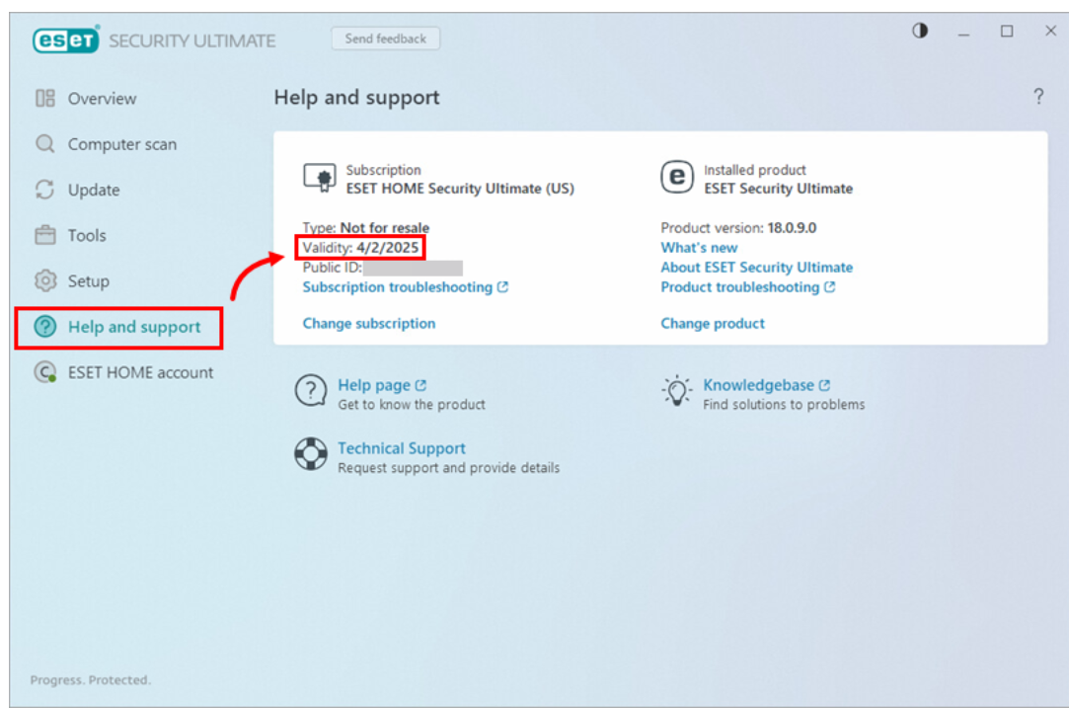
Task: Click Change subscription link
Action: (x=369, y=323)
